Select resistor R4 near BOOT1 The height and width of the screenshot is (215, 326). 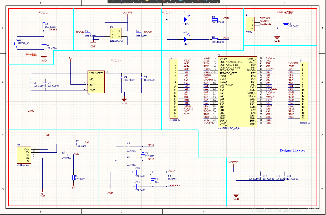[x=138, y=34]
